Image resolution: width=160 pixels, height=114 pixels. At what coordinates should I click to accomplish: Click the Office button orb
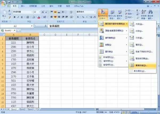tap(3, 3)
